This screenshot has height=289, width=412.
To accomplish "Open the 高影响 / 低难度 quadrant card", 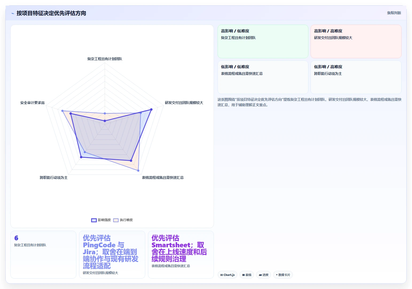I will pyautogui.click(x=263, y=41).
